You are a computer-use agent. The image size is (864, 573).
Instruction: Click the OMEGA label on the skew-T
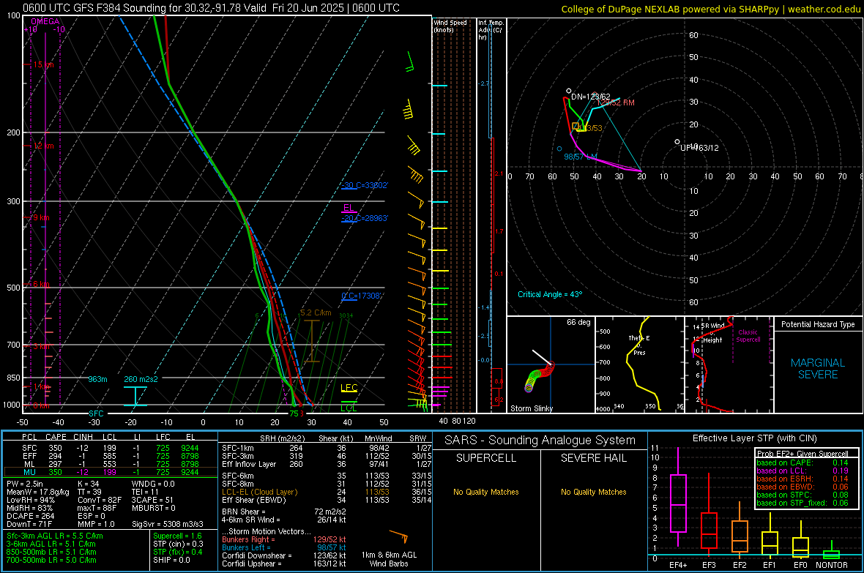tap(45, 21)
